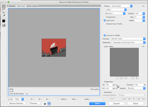Click the new color icon in Color Table
148x107 pixels.
[132, 78]
